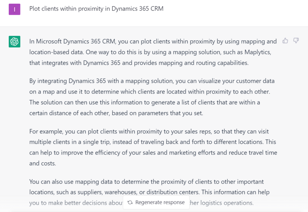Select the user prompt about plotting clients
This screenshot has width=308, height=212.
(96, 9)
